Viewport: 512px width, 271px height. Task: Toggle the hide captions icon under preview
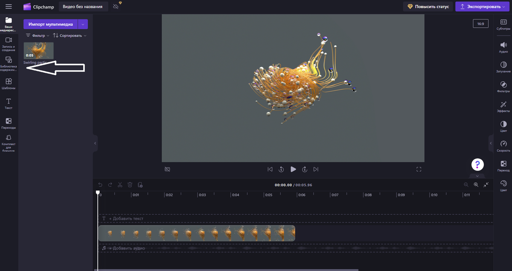tap(167, 169)
